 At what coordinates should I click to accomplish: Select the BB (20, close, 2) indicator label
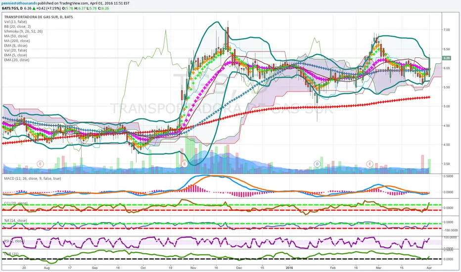[x=17, y=27]
